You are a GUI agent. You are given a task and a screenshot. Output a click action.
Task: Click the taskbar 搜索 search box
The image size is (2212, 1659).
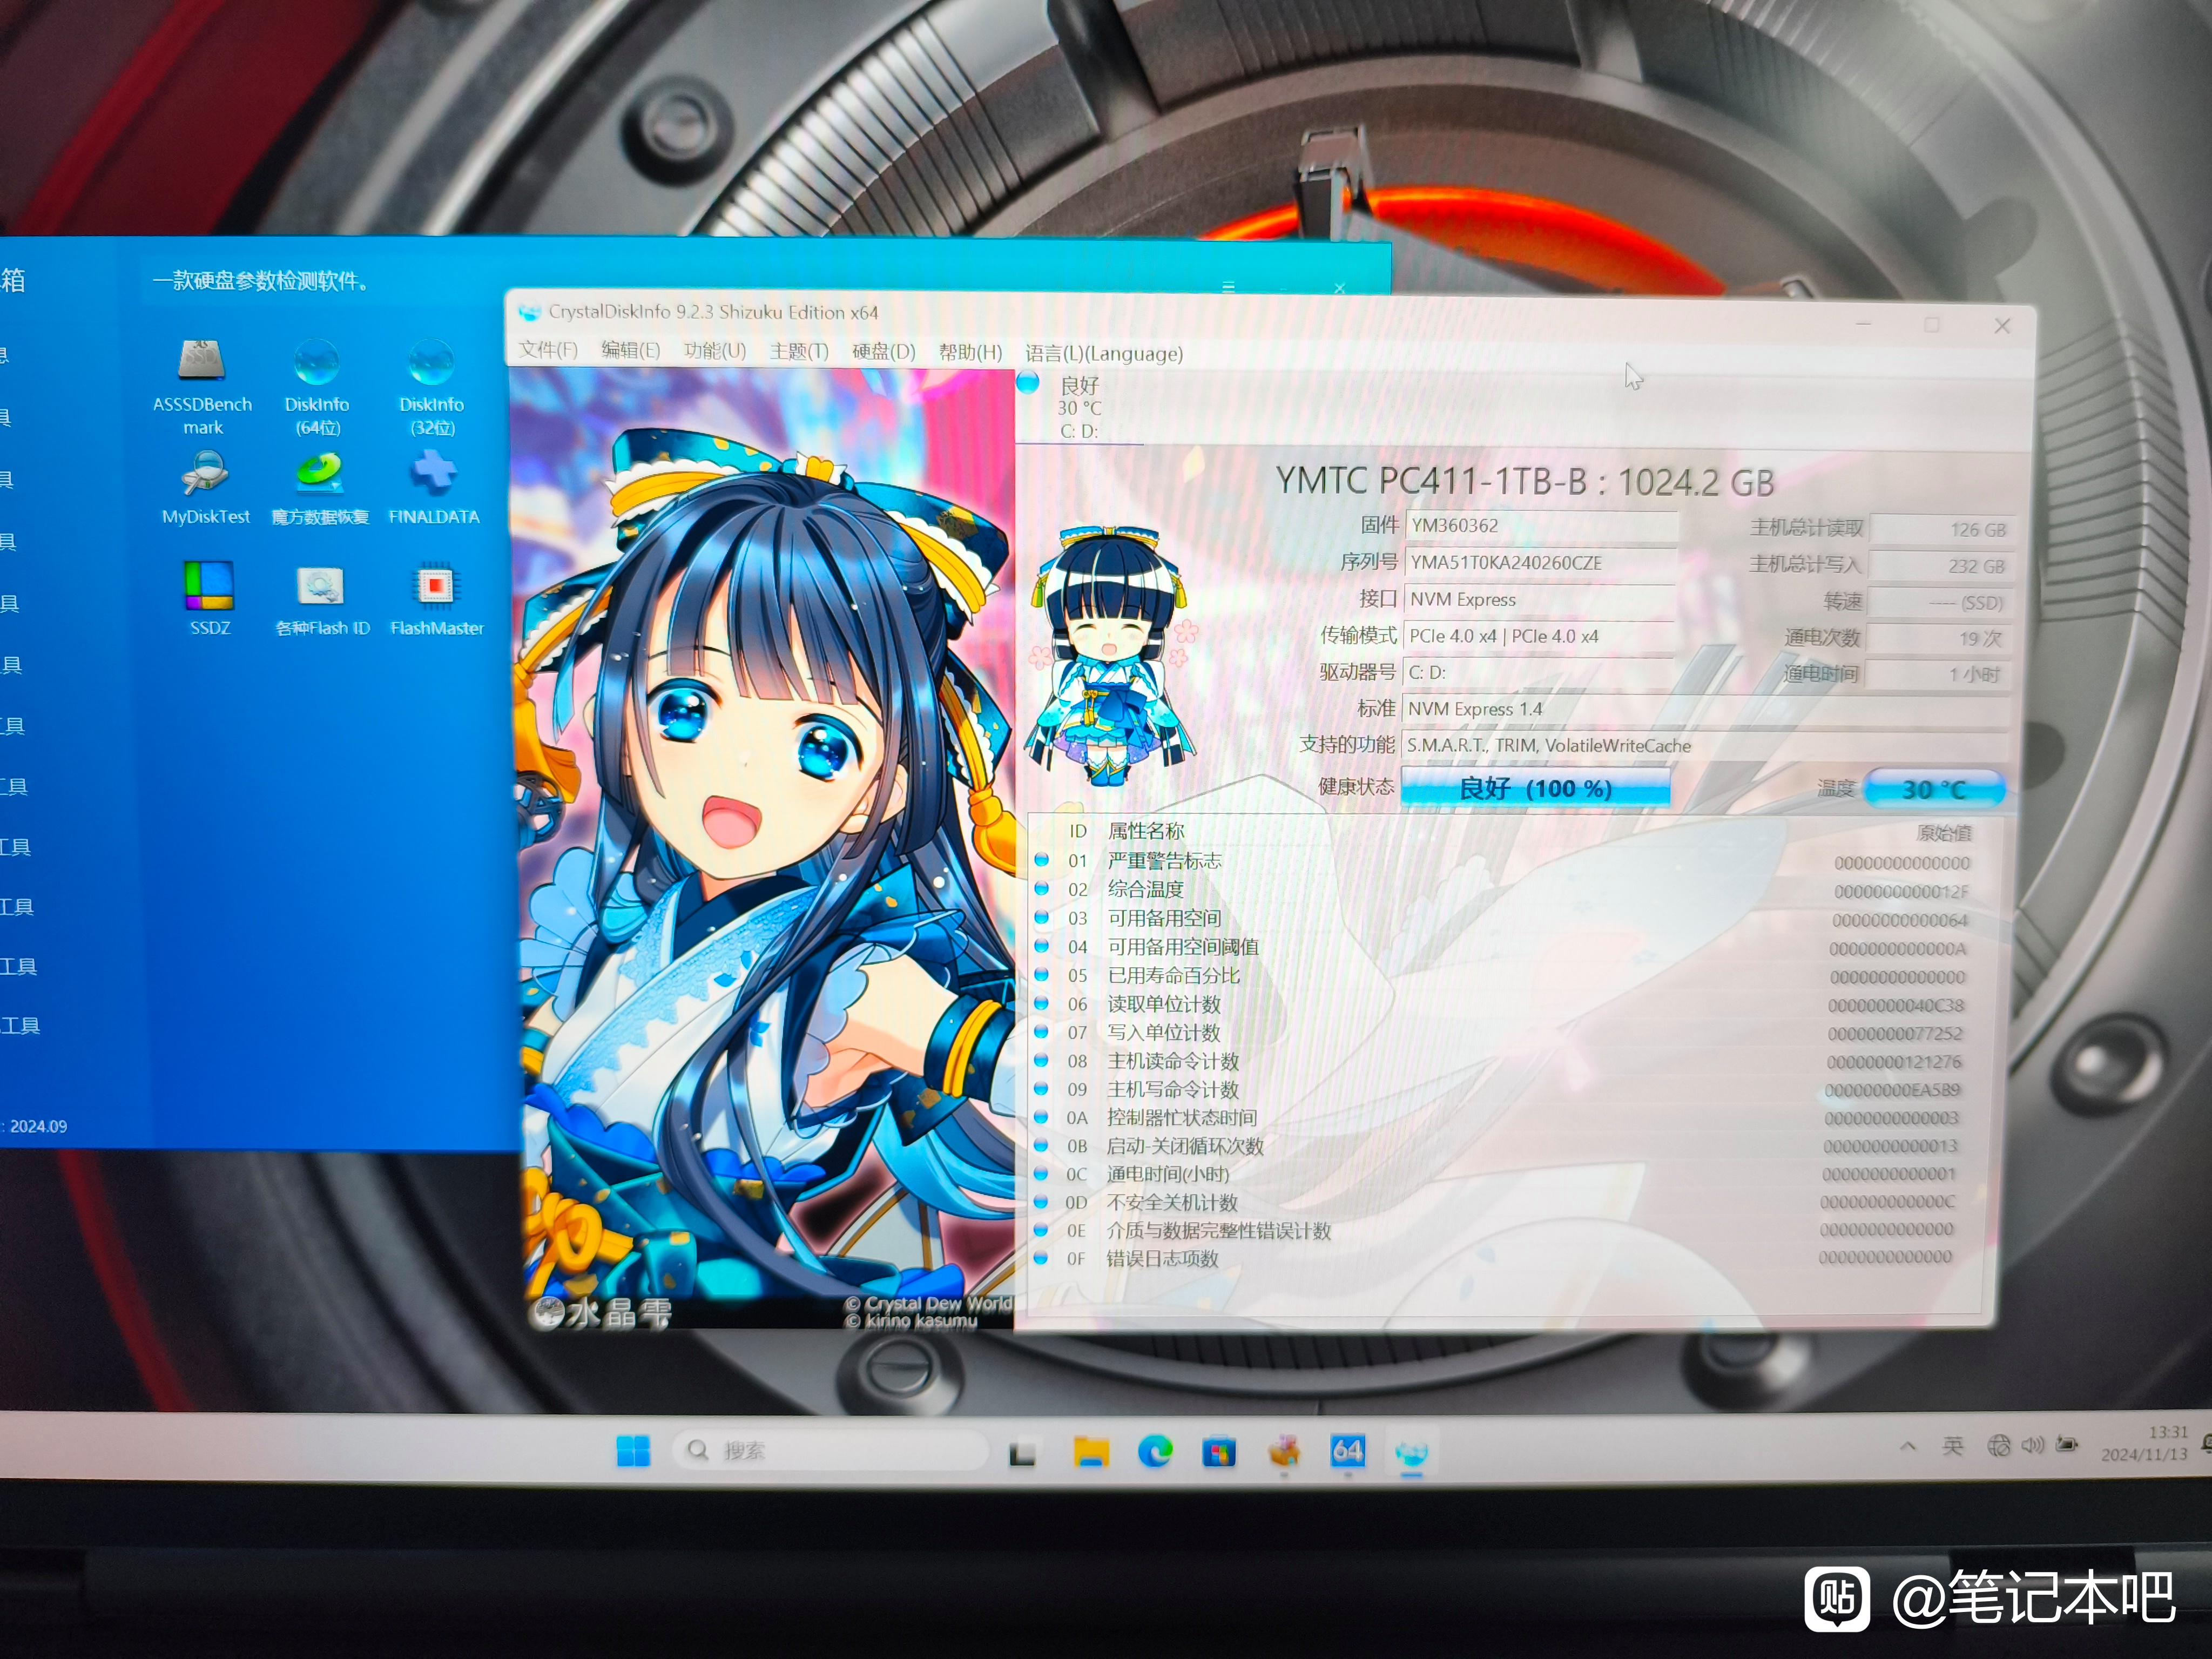pyautogui.click(x=830, y=1450)
